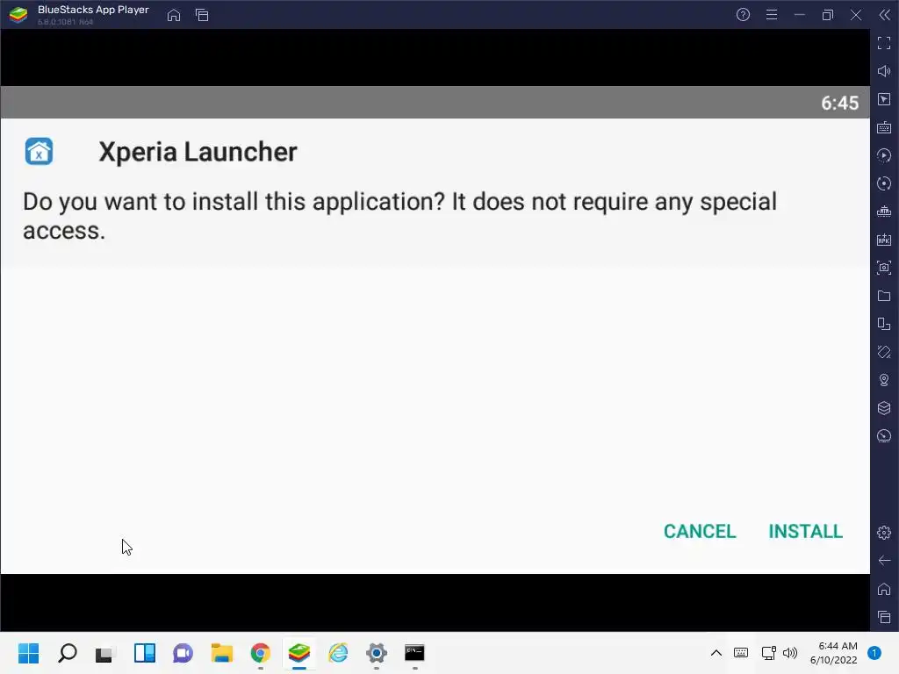The height and width of the screenshot is (674, 899).
Task: Collapse the BlueStacks side toolbar
Action: coord(885,15)
